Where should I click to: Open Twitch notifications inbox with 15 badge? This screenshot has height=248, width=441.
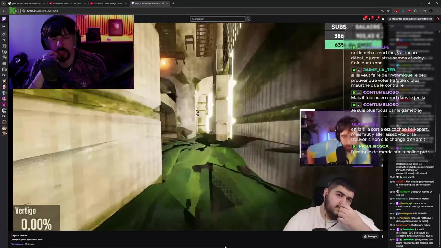pos(365,19)
